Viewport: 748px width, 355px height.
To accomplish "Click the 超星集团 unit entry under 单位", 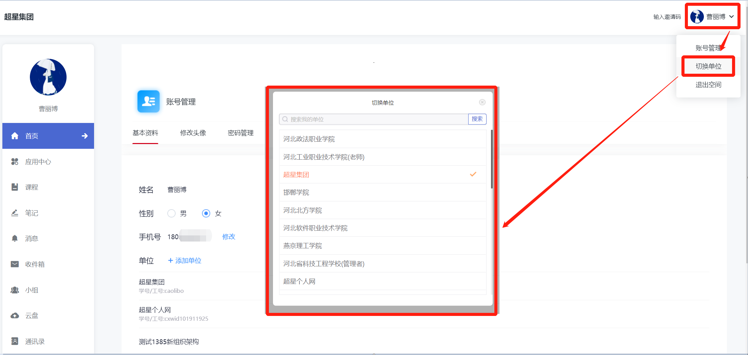I will tap(152, 282).
